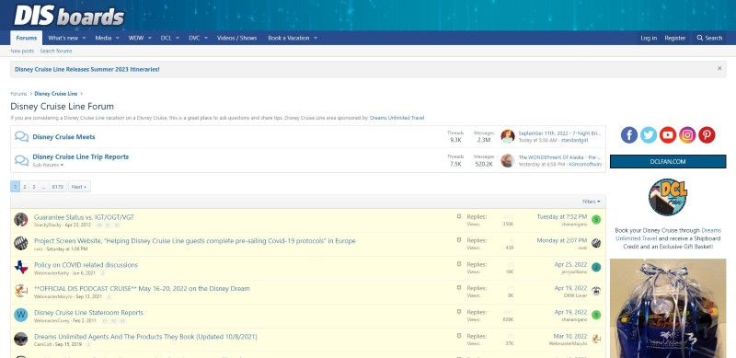Click the Register link
This screenshot has height=358, width=736.
pyautogui.click(x=675, y=38)
